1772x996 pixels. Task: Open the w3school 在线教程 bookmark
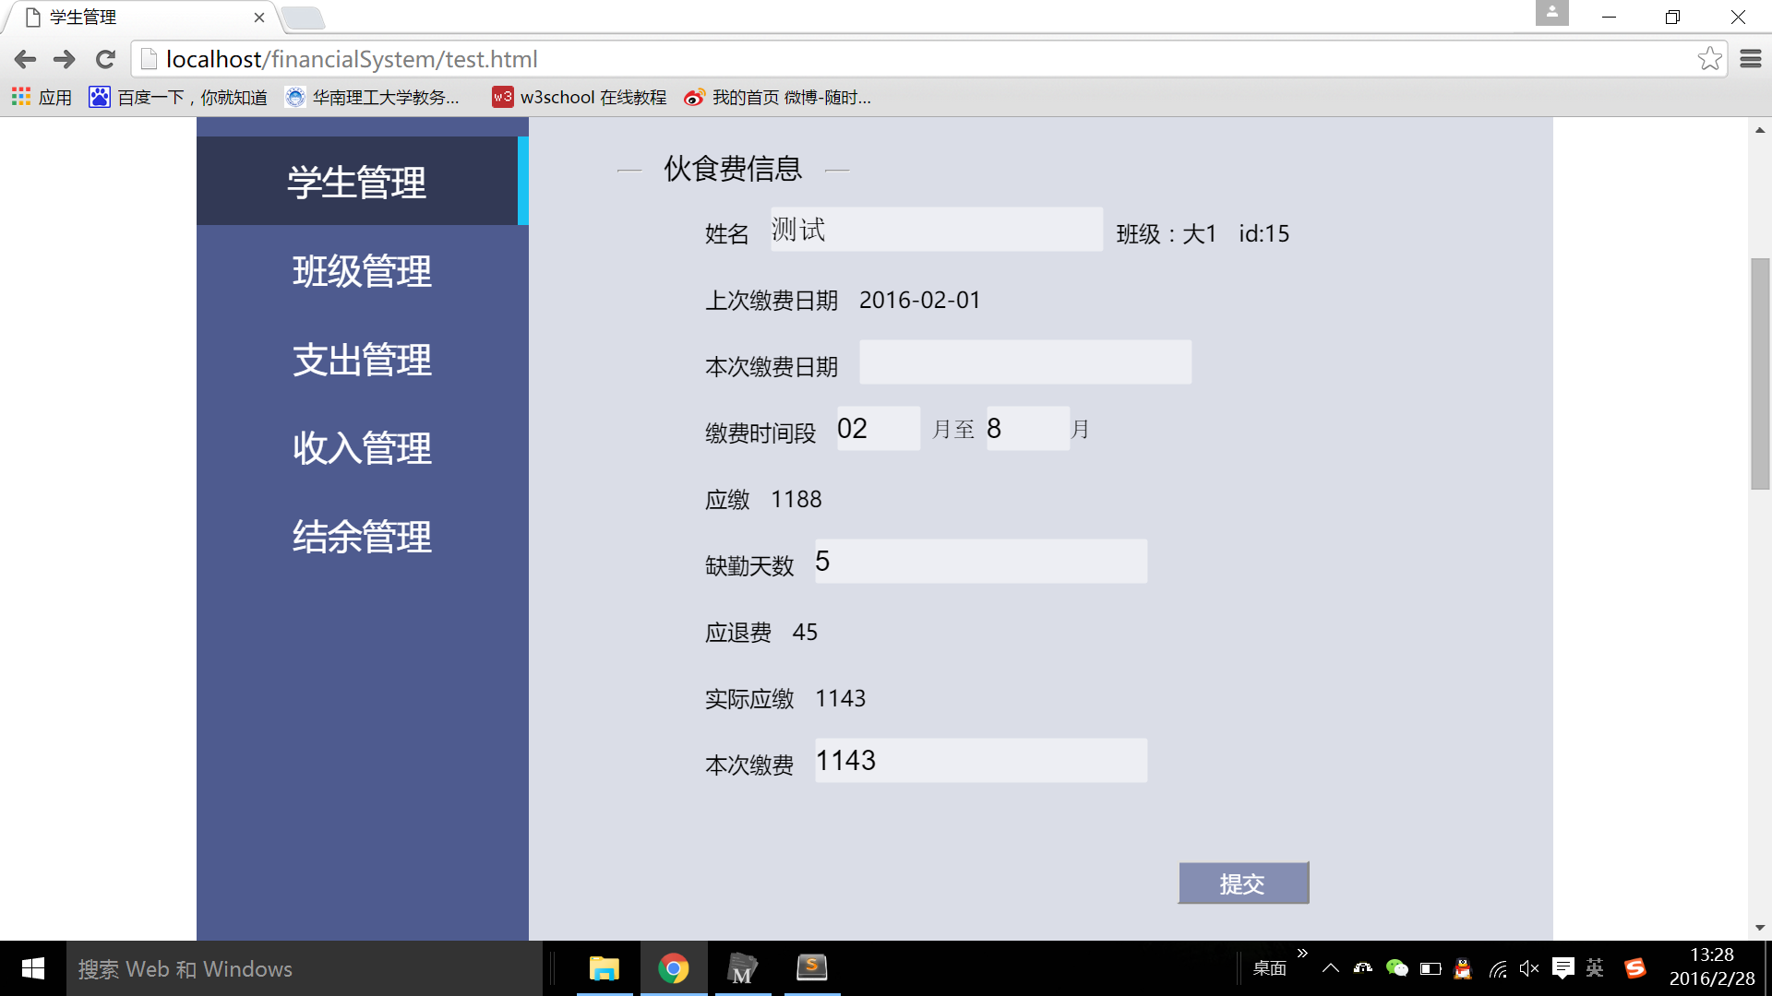pos(580,97)
